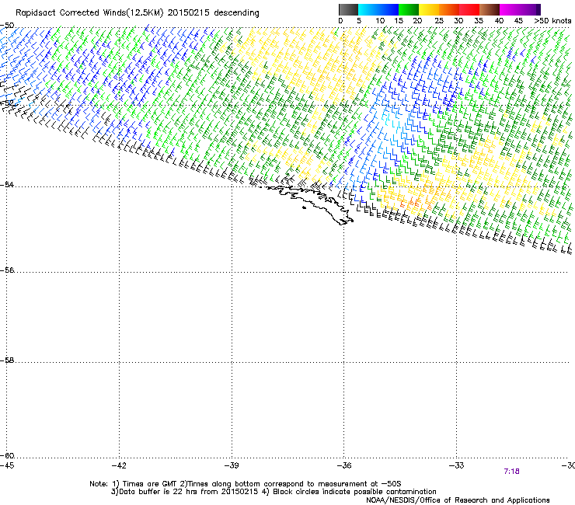Click the -42 longitude axis label
This screenshot has height=505, width=575.
pos(119,465)
